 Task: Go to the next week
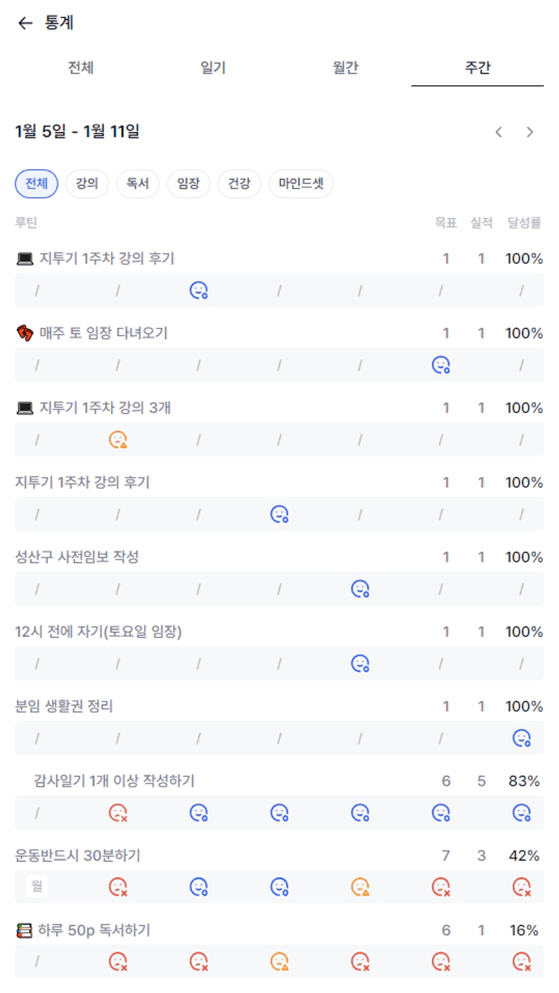coord(530,132)
